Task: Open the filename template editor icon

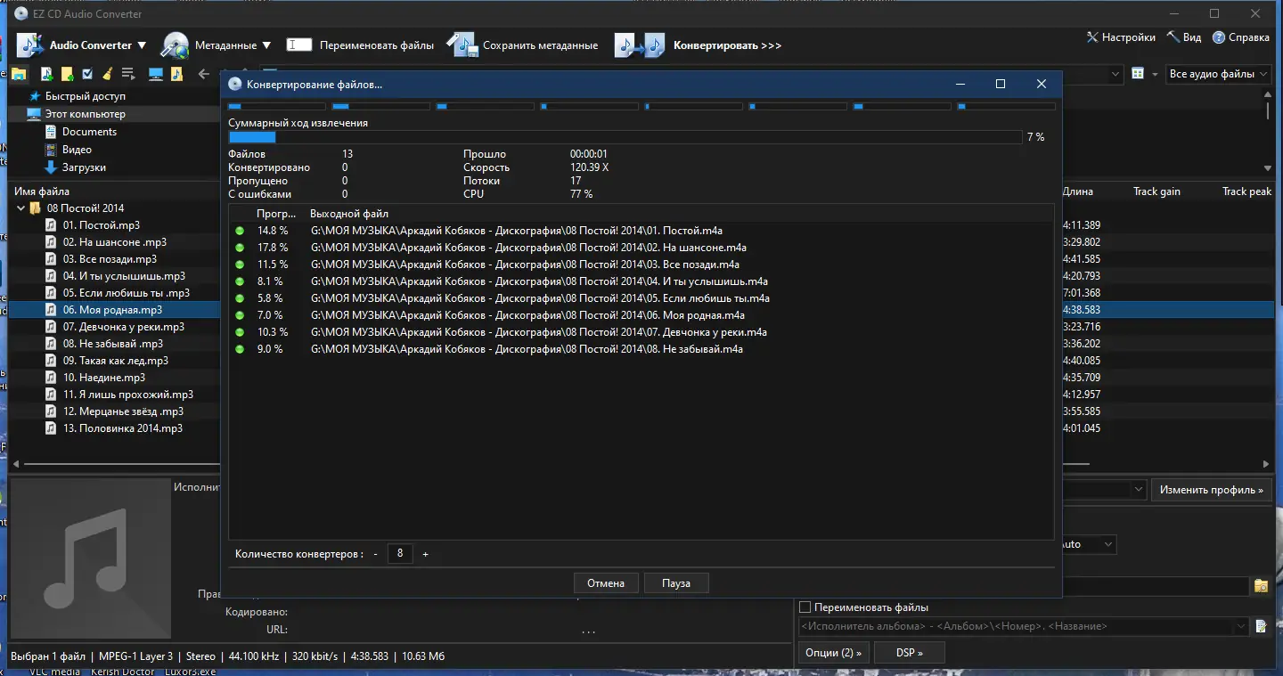Action: click(x=1261, y=626)
